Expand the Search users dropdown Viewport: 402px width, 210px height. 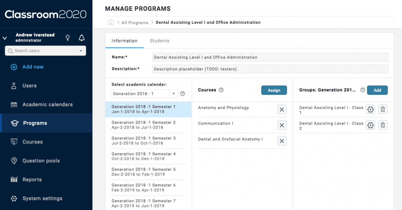[81, 51]
